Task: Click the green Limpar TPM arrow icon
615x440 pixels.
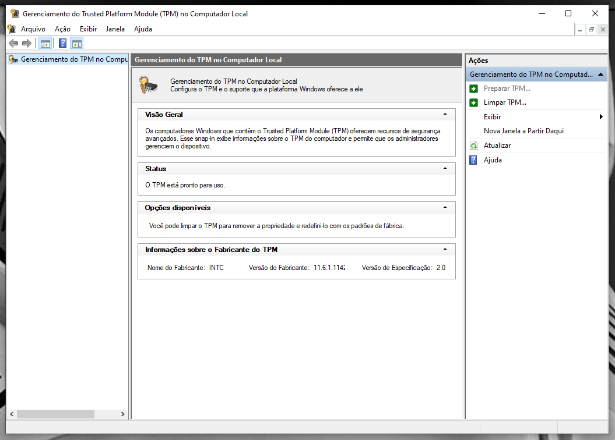Action: click(473, 102)
